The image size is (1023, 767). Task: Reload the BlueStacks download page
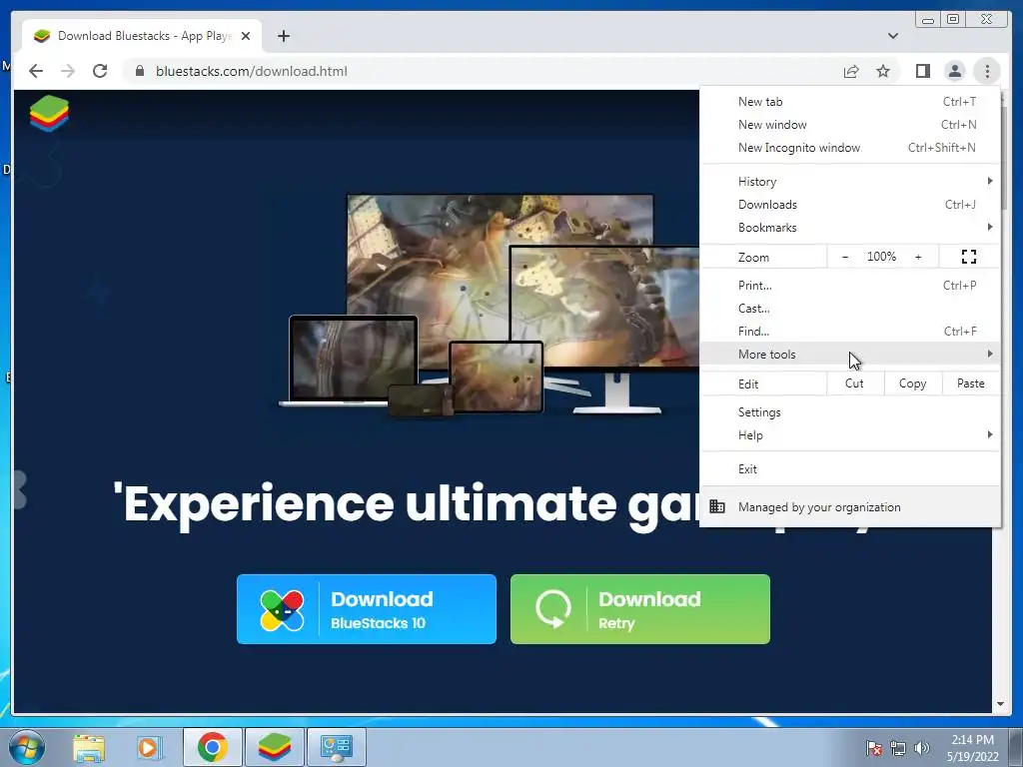coord(100,71)
